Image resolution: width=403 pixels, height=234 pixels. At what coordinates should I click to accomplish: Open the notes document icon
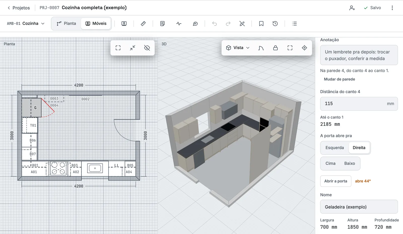click(162, 24)
